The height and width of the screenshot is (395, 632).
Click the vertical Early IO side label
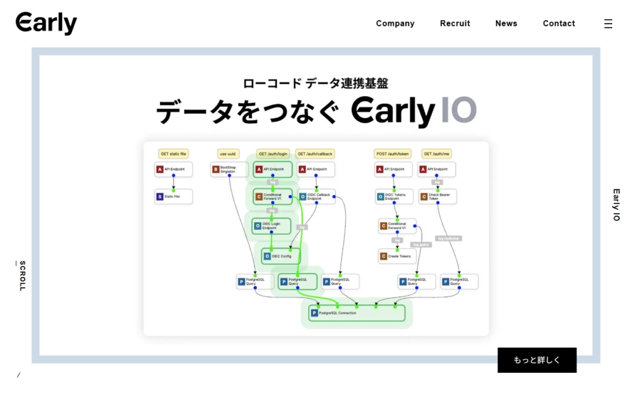[x=617, y=205]
